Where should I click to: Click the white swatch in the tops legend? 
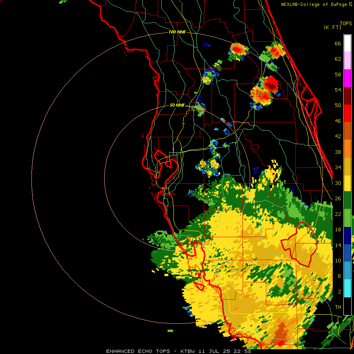pyautogui.click(x=347, y=43)
